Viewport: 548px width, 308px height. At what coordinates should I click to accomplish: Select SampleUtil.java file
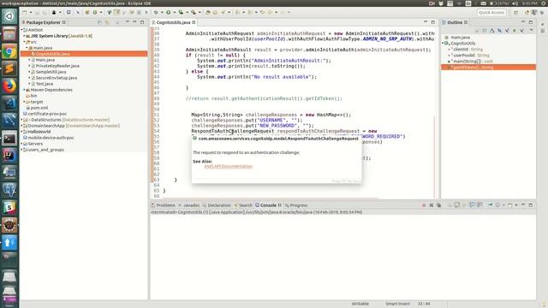(49, 72)
